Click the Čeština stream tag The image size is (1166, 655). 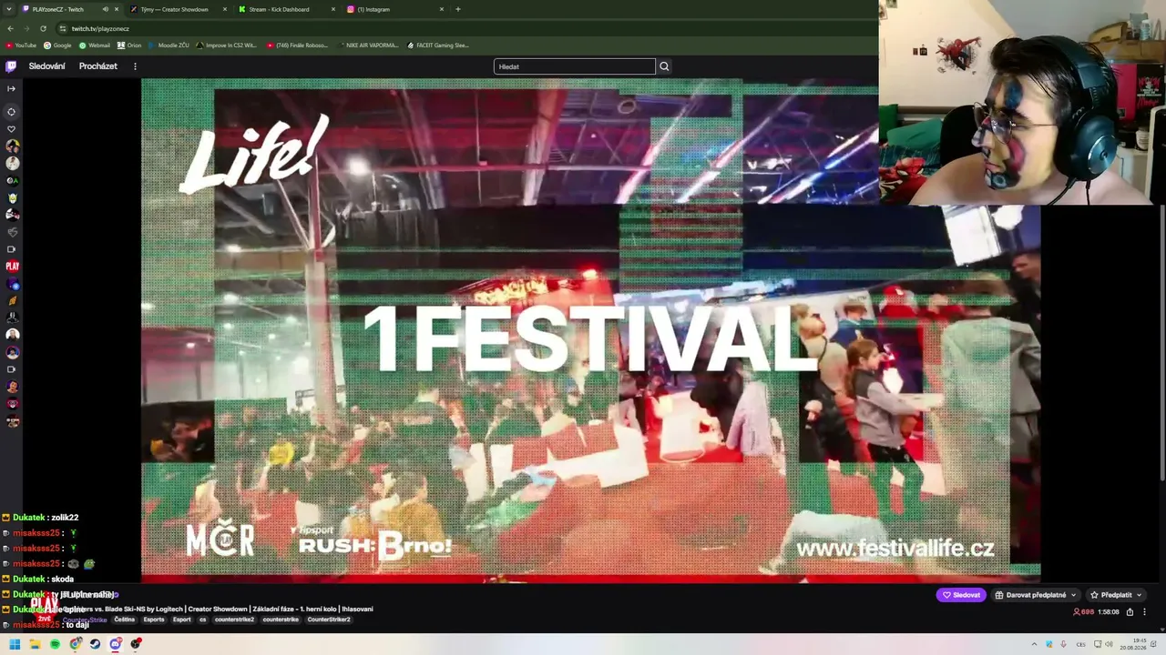click(124, 620)
